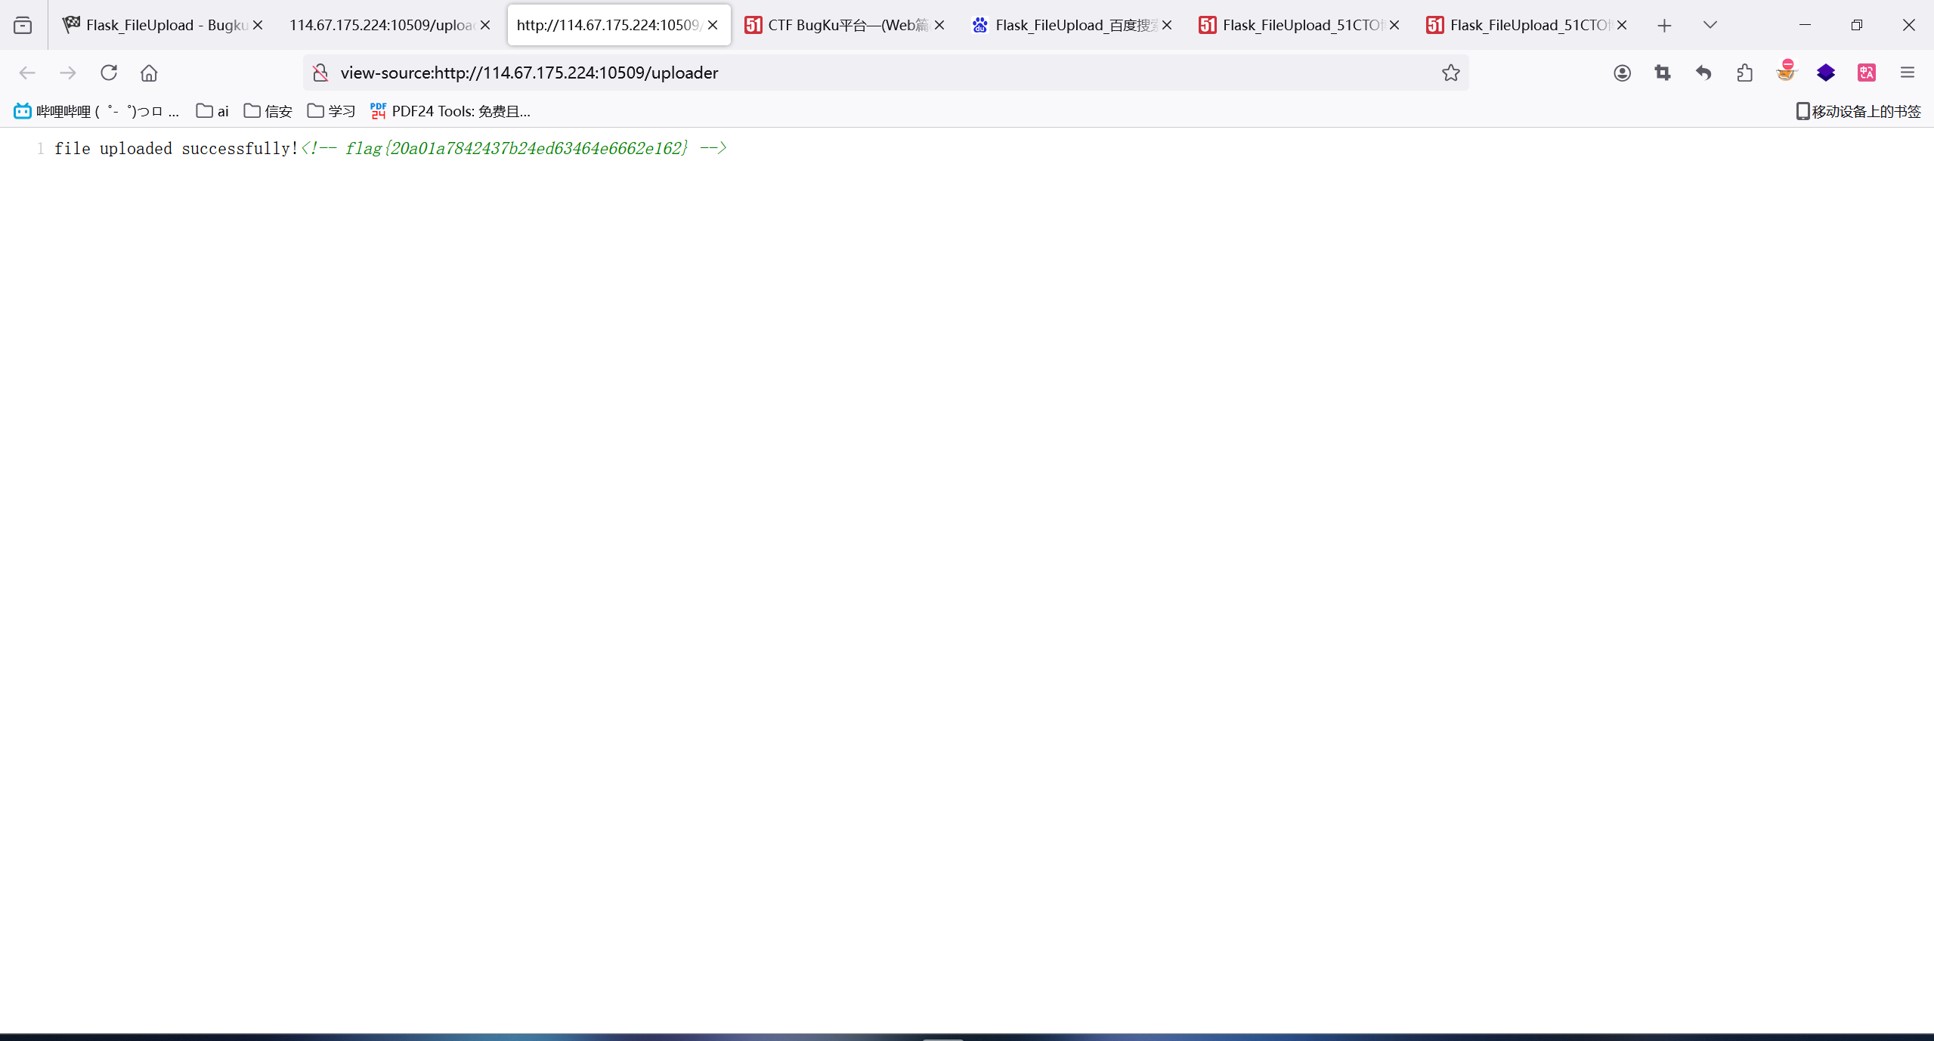Screen dimensions: 1934x1041
Task: Minimize the Firefox window
Action: [x=1805, y=25]
